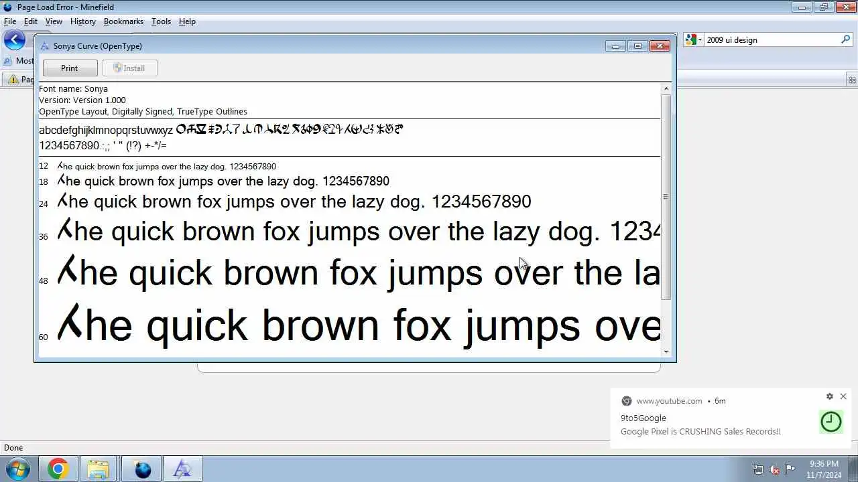Open the View menu in Minefield
Viewport: 858px width, 482px height.
coord(54,21)
